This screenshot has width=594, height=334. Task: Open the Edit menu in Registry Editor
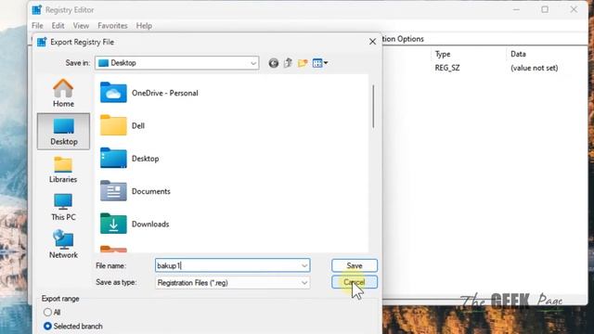58,26
